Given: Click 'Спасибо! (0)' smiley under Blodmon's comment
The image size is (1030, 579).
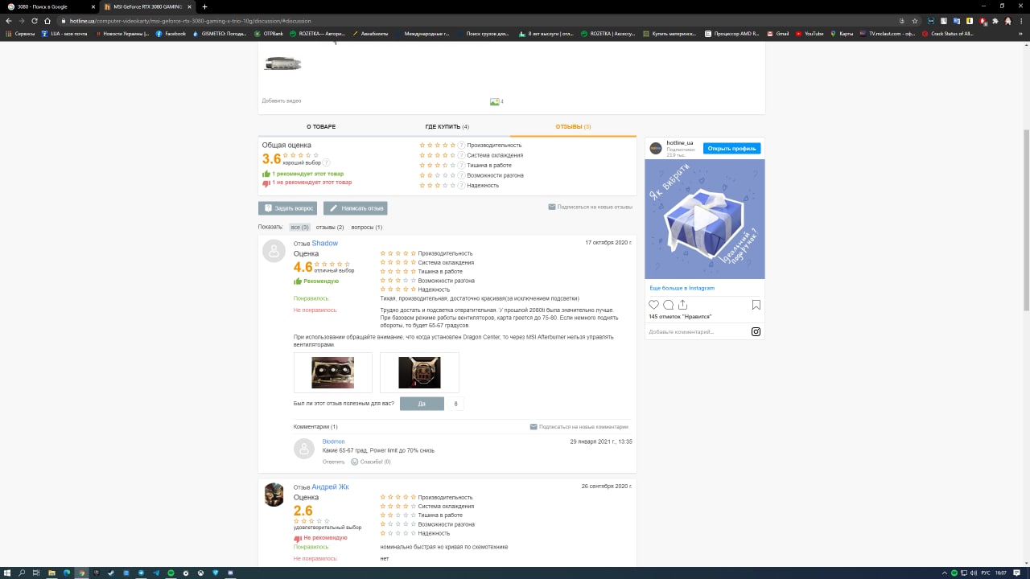Looking at the screenshot, I should pyautogui.click(x=371, y=462).
